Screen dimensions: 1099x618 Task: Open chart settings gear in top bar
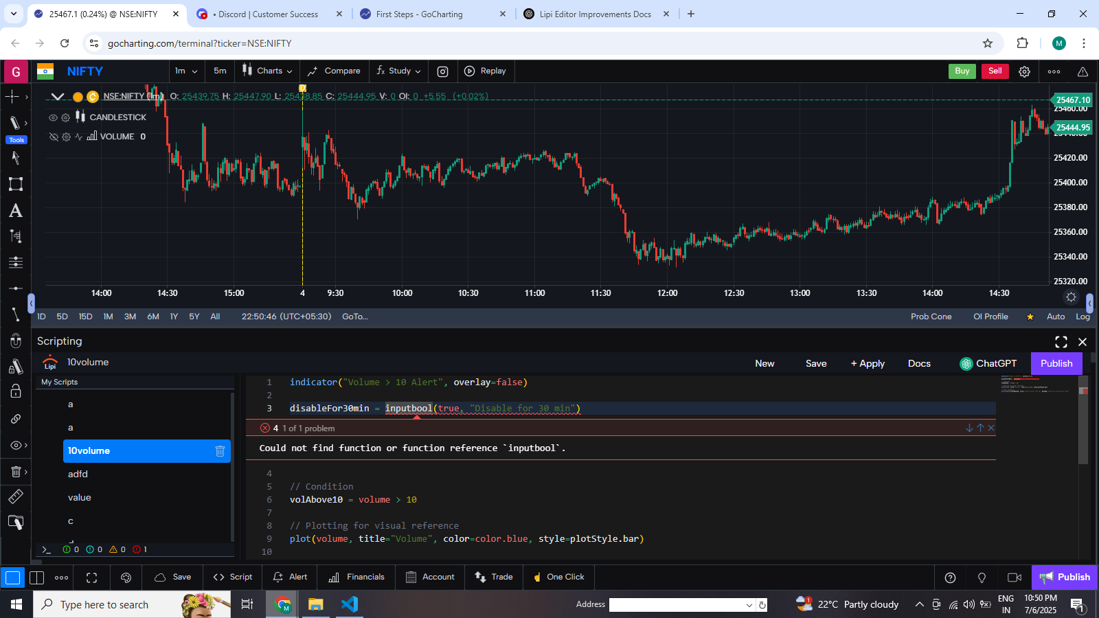click(1024, 71)
